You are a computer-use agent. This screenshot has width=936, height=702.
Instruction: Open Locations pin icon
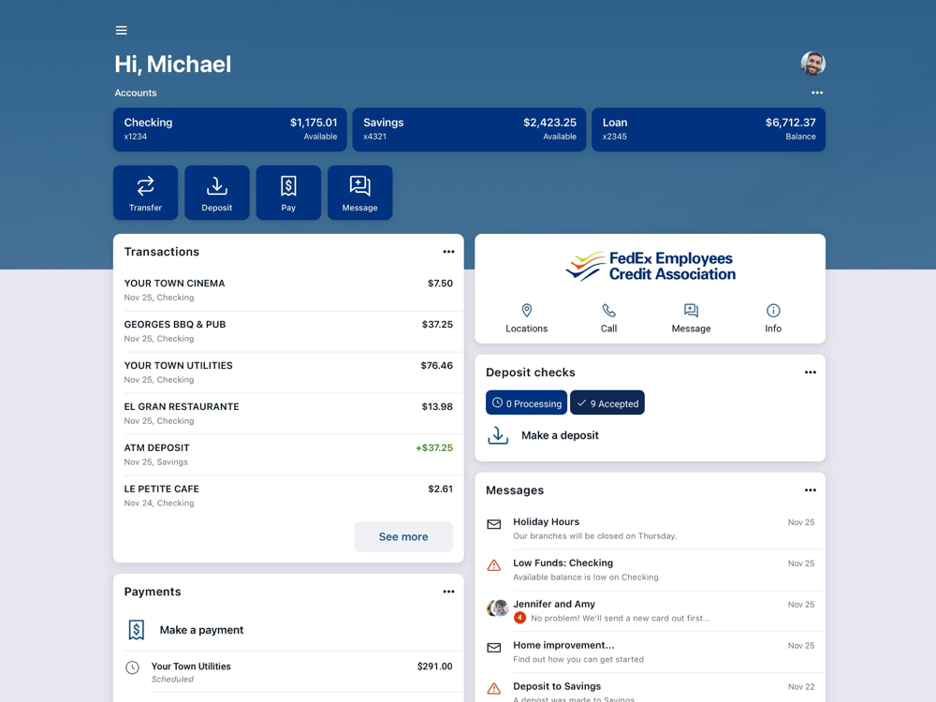click(526, 311)
